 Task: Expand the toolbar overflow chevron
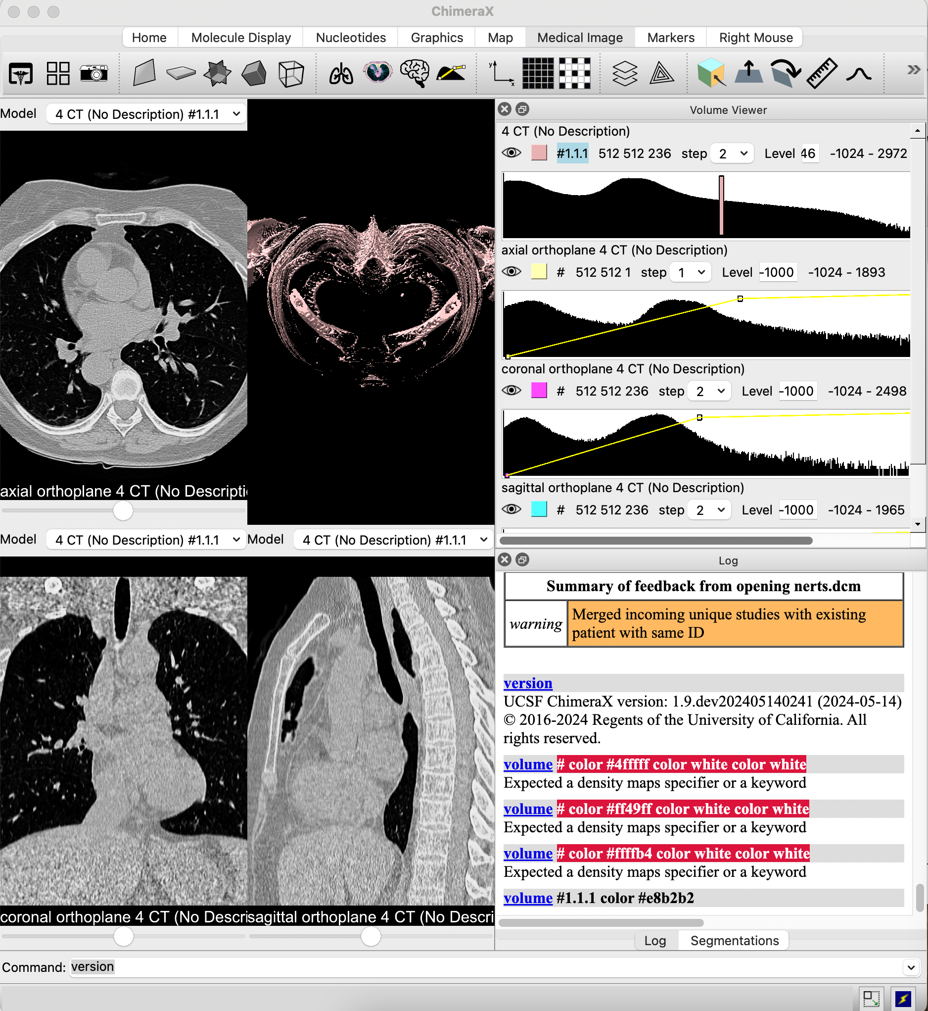913,70
